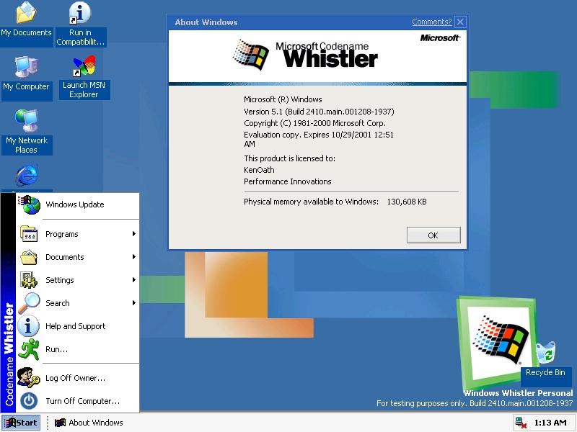Select the Recycle Bin desktop icon

(x=545, y=352)
